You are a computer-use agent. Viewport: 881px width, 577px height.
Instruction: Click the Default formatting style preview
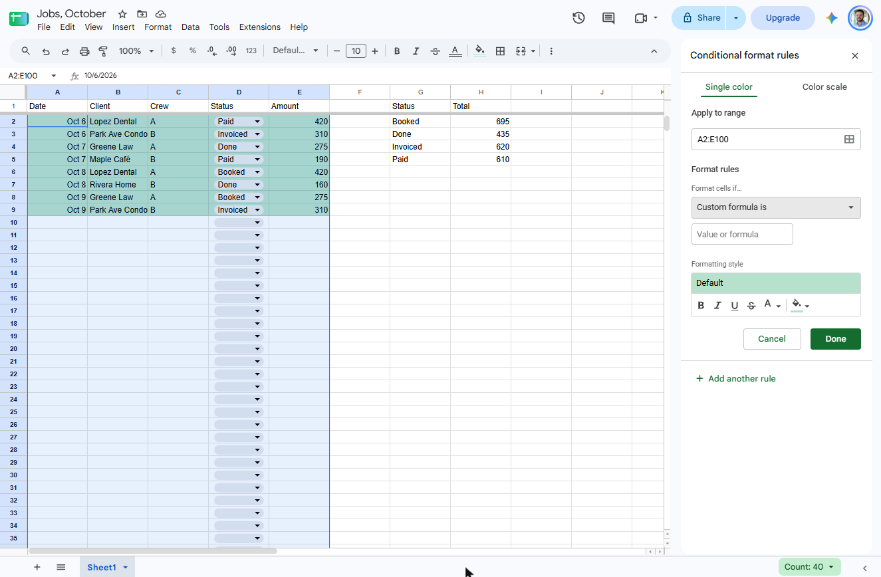coord(776,283)
